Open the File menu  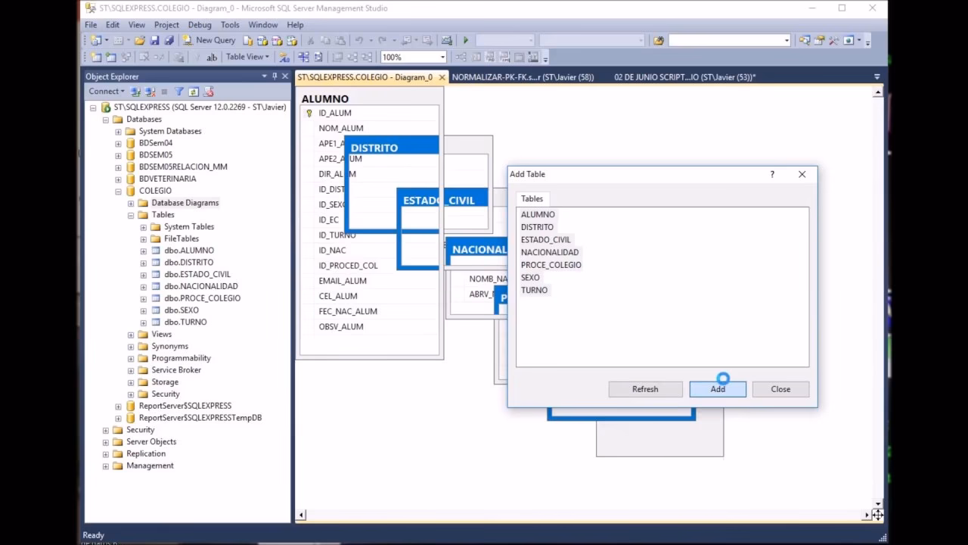click(x=91, y=25)
